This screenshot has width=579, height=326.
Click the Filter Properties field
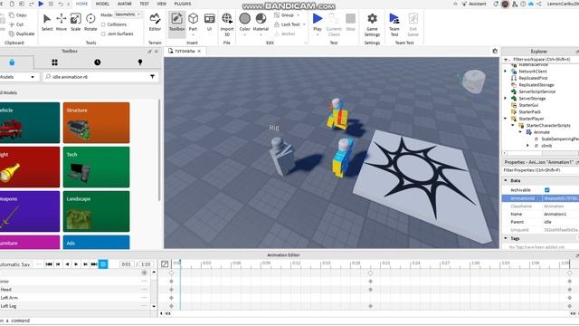541,170
